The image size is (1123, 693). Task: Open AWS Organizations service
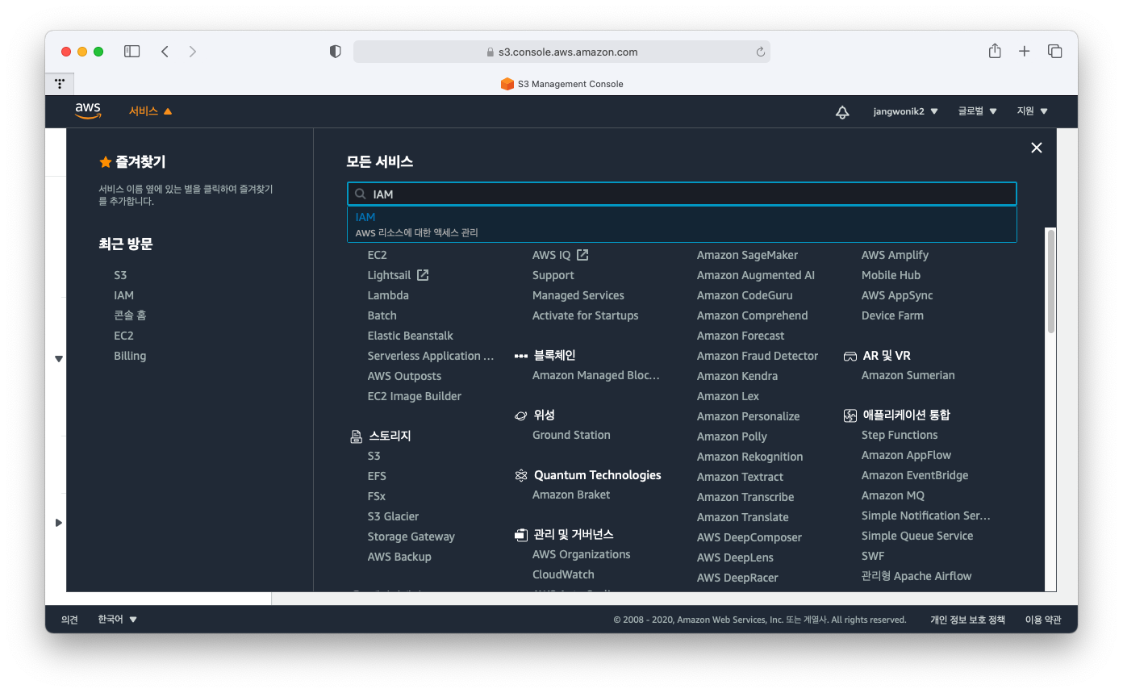[581, 554]
